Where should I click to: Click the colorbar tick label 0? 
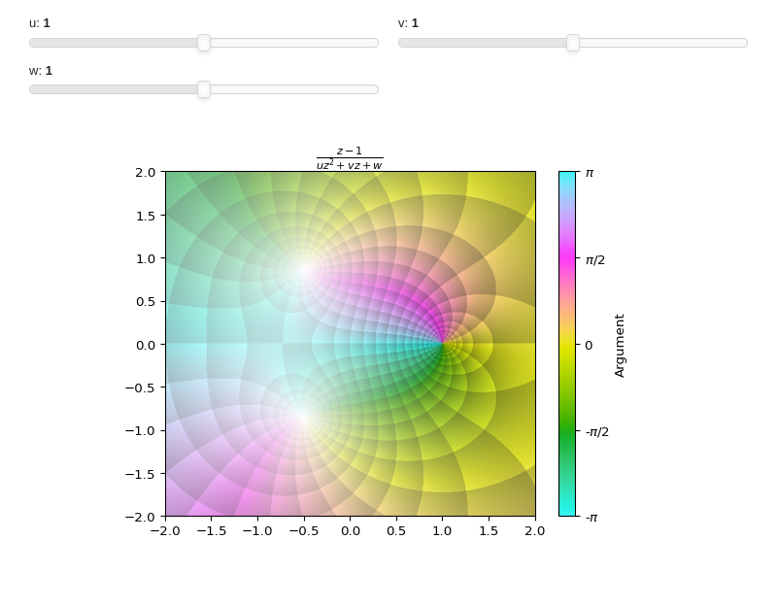coord(589,346)
